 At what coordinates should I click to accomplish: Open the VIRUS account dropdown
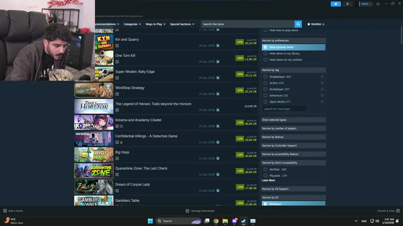(x=366, y=4)
